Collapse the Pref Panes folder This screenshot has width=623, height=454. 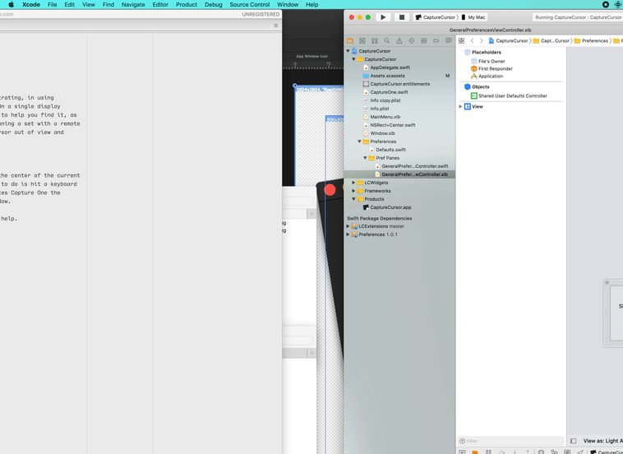[x=366, y=158]
